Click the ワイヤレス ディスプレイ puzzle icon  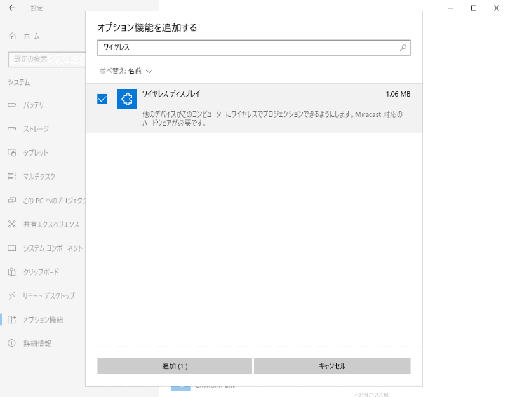point(127,99)
